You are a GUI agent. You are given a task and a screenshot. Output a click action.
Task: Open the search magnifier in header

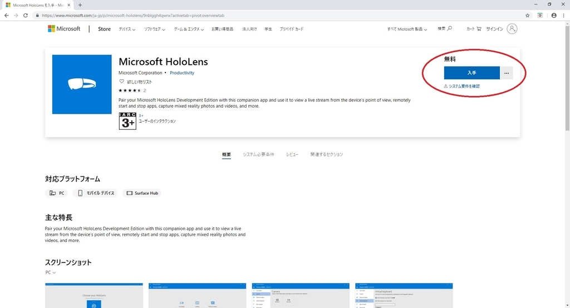450,28
